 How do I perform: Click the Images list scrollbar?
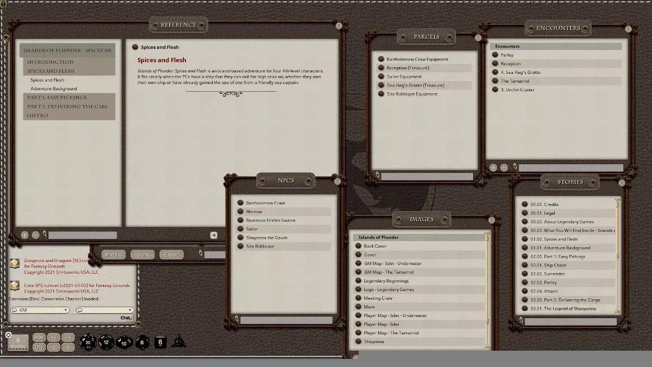point(487,291)
